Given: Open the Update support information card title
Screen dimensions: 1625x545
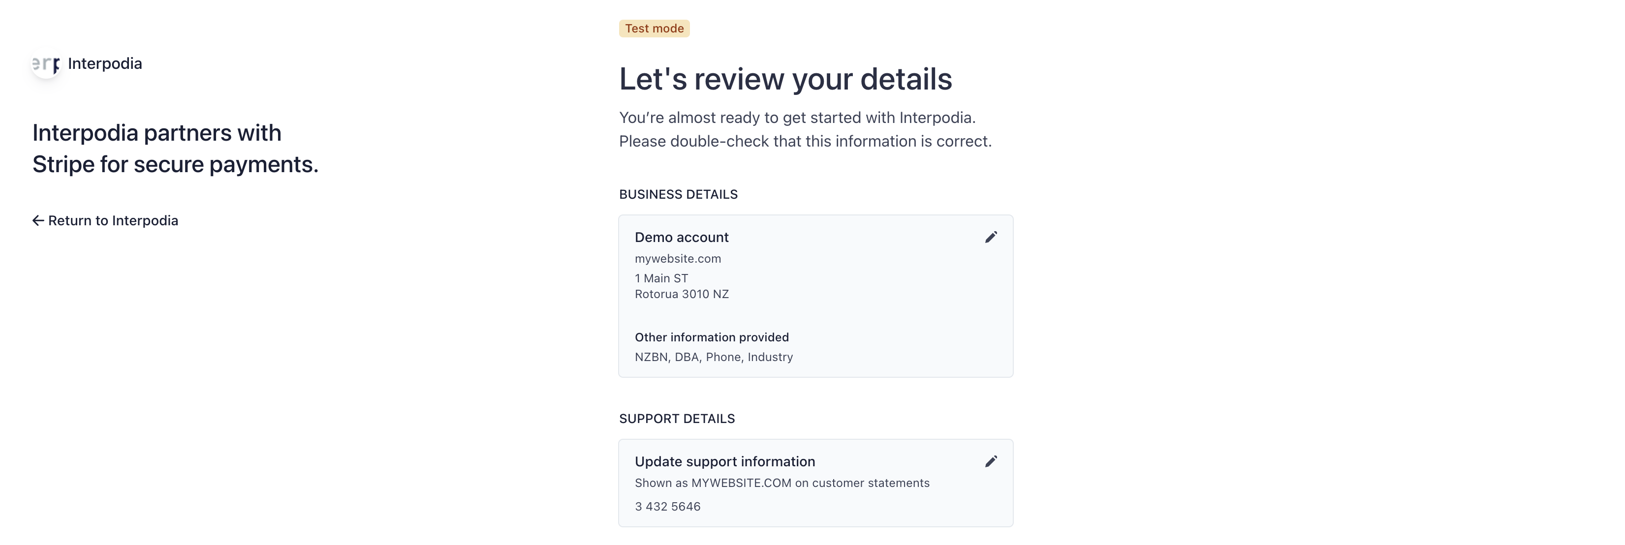Looking at the screenshot, I should click(725, 462).
